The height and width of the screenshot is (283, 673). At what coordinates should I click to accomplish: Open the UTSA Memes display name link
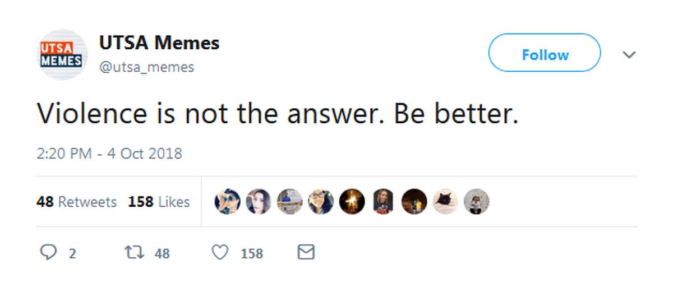pos(159,43)
